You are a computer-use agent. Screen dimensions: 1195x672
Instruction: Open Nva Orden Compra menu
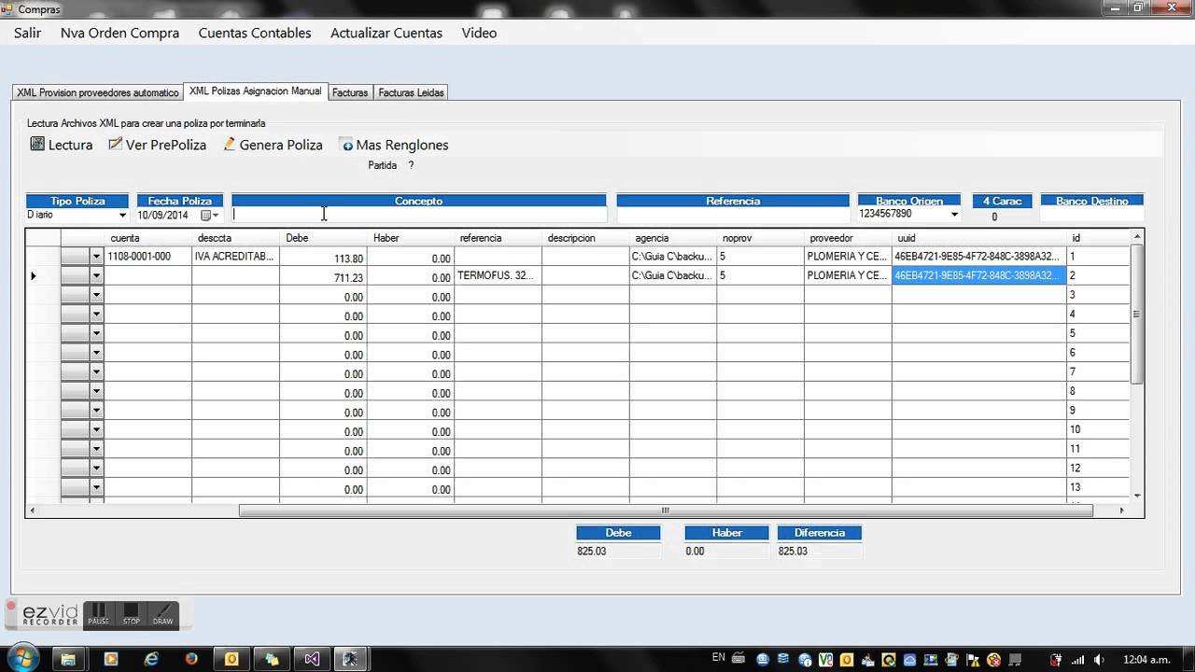coord(119,33)
